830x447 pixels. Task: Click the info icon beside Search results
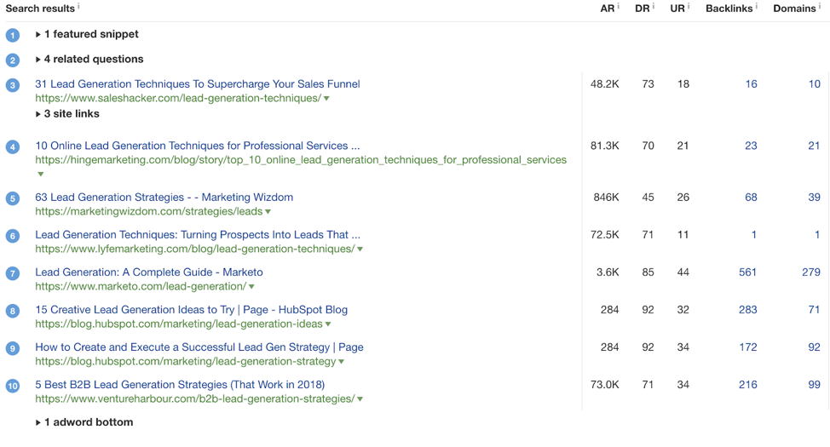[78, 6]
